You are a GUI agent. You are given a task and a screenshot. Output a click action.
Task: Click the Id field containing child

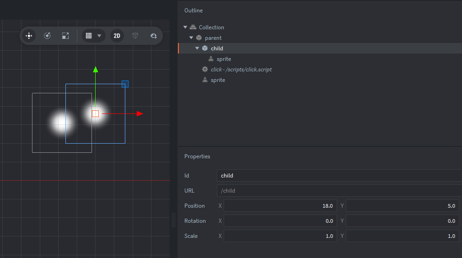[x=338, y=176]
